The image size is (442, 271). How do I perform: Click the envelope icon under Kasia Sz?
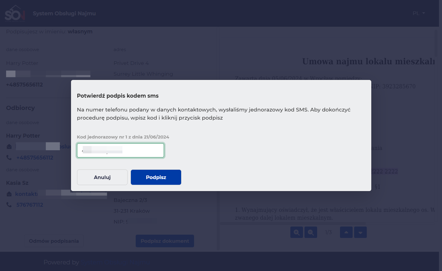pos(9,194)
